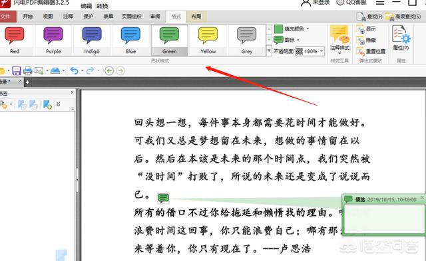
Task: Open the 注释样式 comment style tool
Action: 339,39
